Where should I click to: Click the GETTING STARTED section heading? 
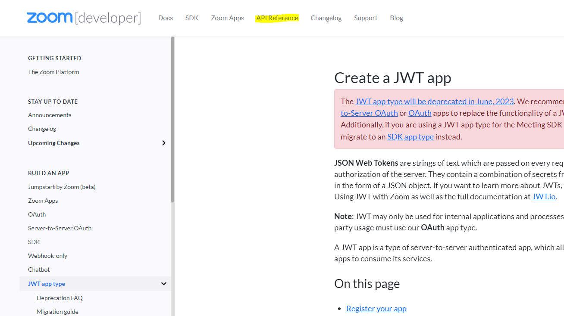(54, 58)
